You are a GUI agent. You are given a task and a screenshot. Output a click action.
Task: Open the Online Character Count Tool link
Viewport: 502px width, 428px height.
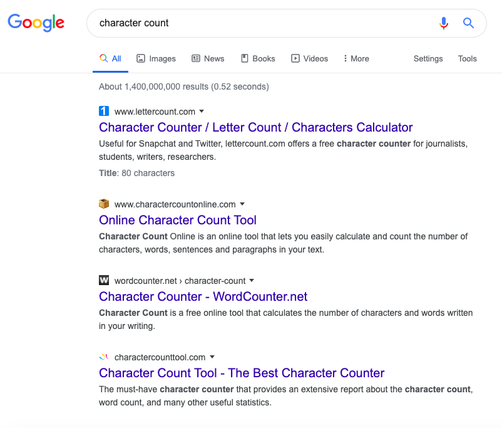[x=178, y=220]
